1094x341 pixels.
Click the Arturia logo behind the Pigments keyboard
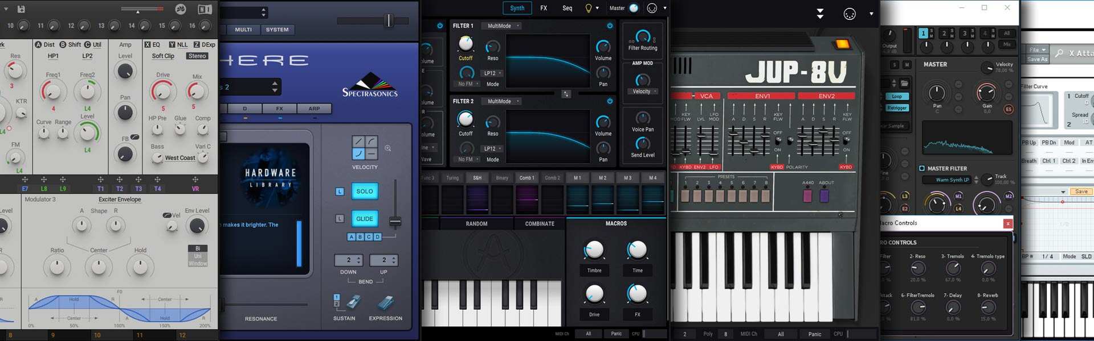click(493, 253)
